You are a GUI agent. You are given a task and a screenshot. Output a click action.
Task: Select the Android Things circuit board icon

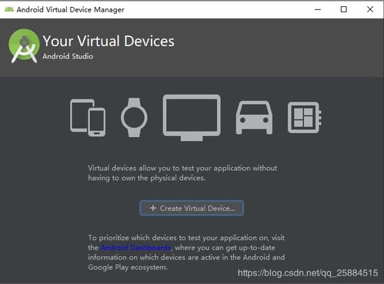coord(305,118)
